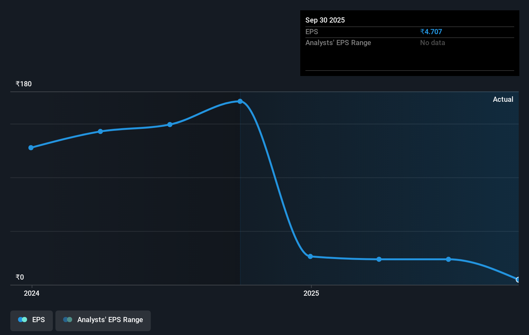Click the 2025 x-axis label
This screenshot has height=335, width=529.
pyautogui.click(x=311, y=293)
